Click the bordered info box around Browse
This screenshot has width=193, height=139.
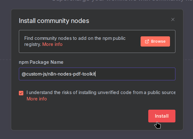(96, 49)
